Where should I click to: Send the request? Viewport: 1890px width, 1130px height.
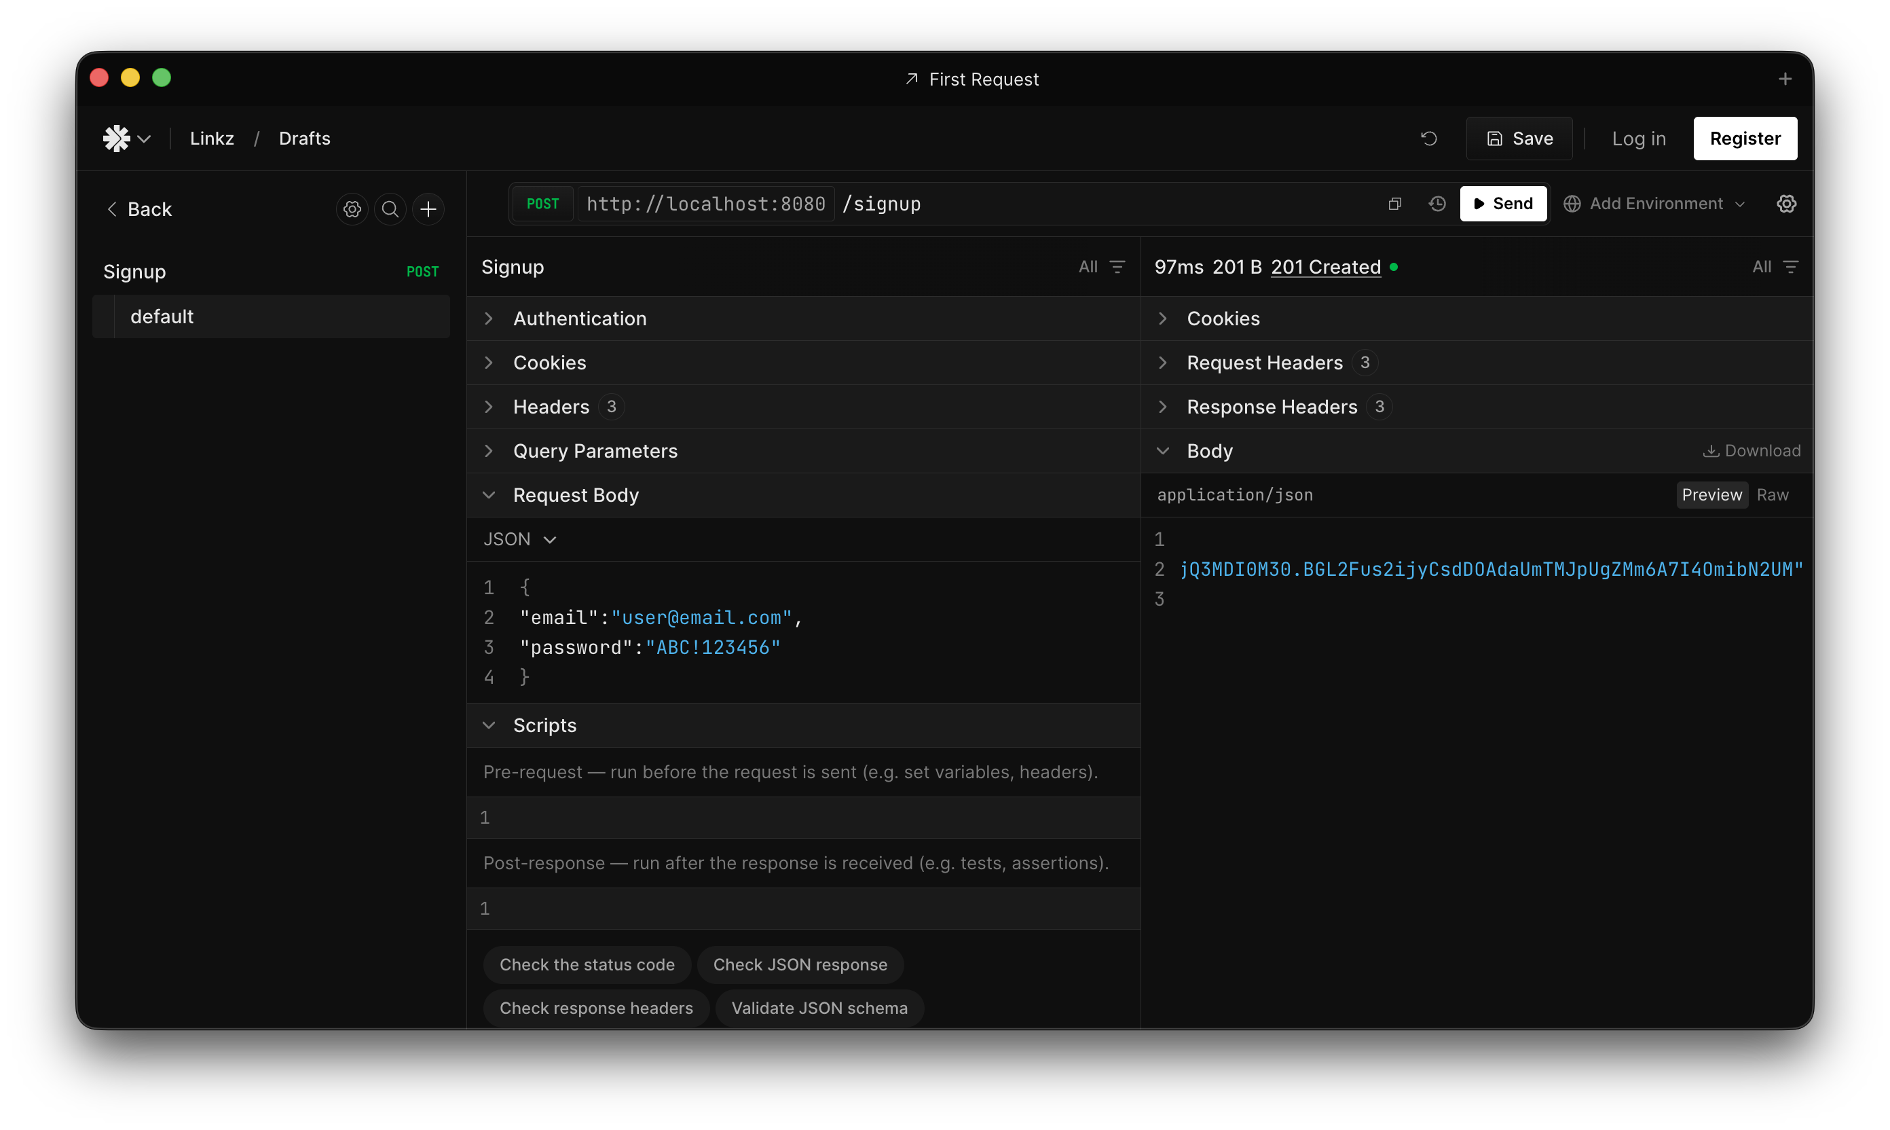click(x=1502, y=204)
